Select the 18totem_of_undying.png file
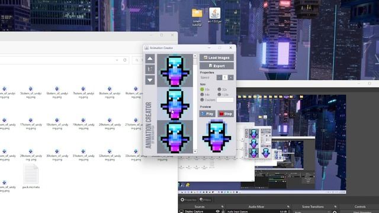 [x=57, y=124]
